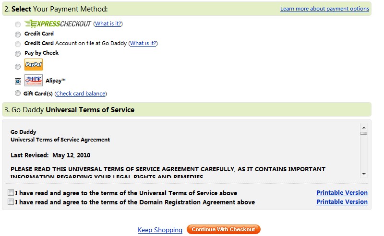Select Pay by Check radio button
Screen dimensions: 384x236
point(18,54)
